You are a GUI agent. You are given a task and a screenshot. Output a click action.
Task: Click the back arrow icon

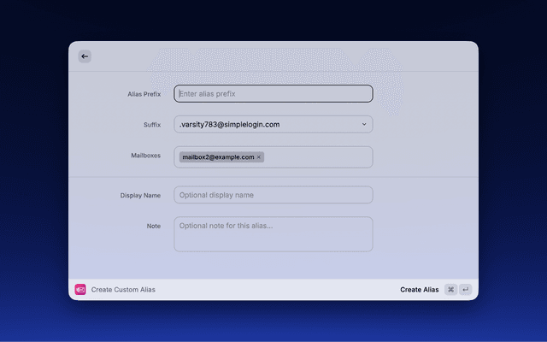[x=85, y=56]
